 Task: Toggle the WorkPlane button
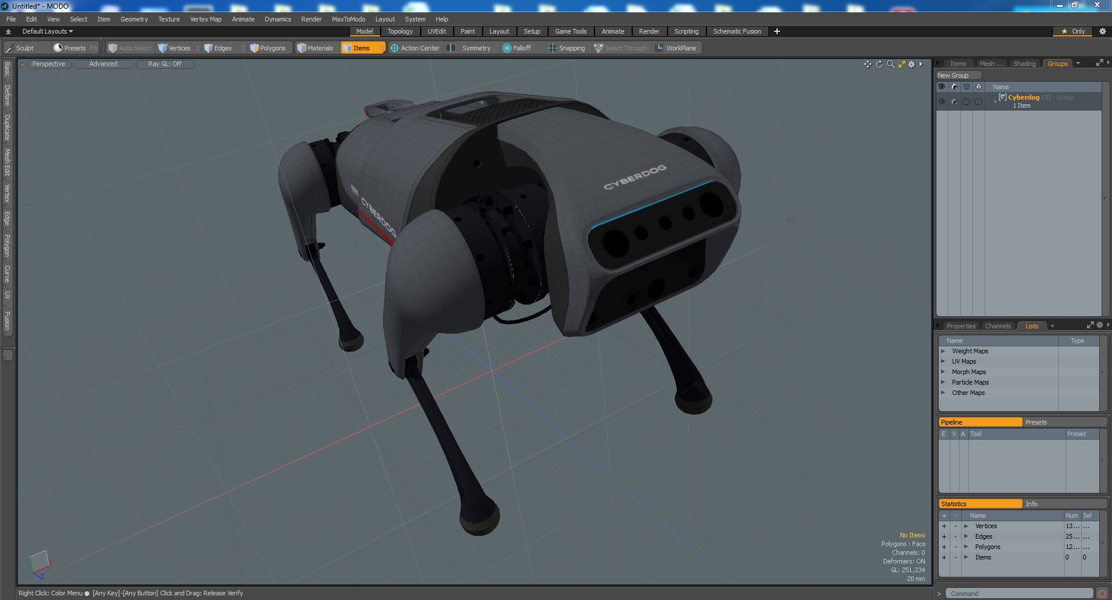click(x=676, y=48)
